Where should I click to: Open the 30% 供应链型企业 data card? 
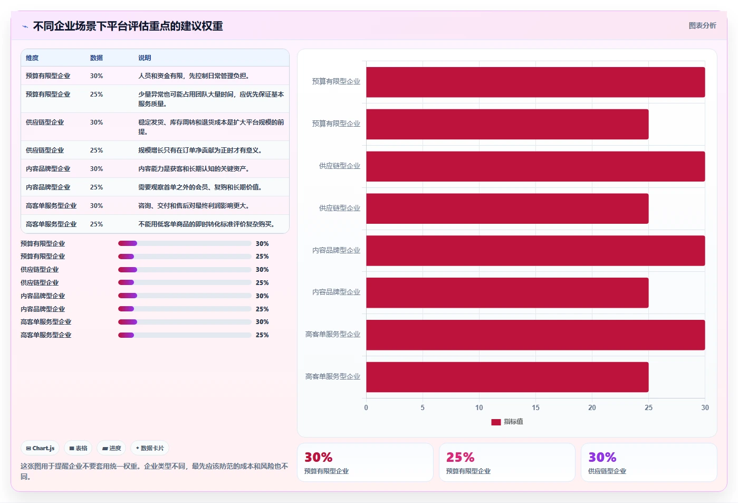click(x=649, y=462)
